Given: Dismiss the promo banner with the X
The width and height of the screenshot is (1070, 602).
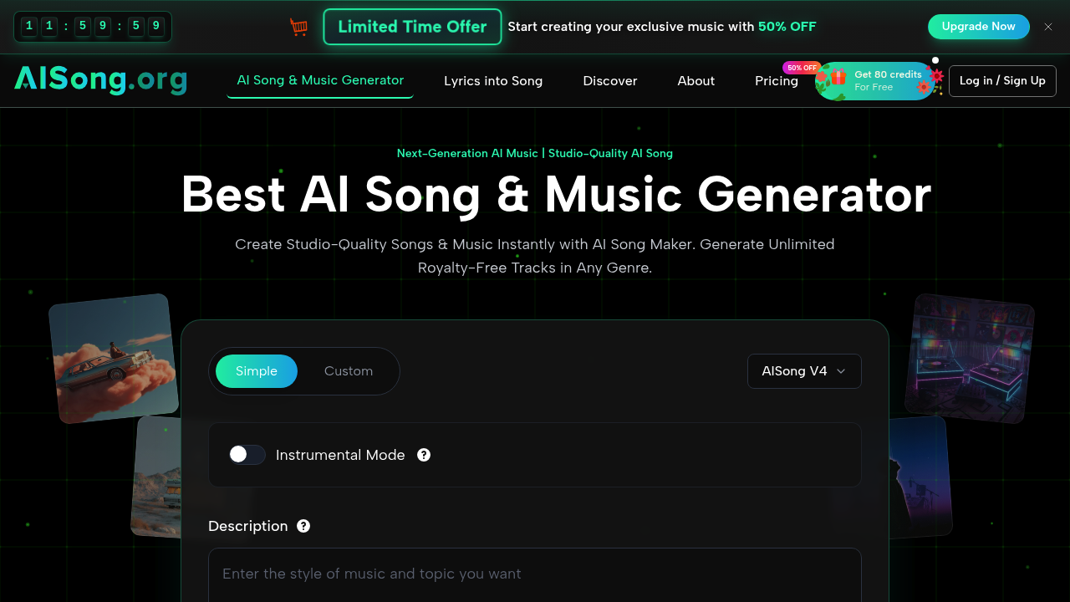Looking at the screenshot, I should 1047,27.
